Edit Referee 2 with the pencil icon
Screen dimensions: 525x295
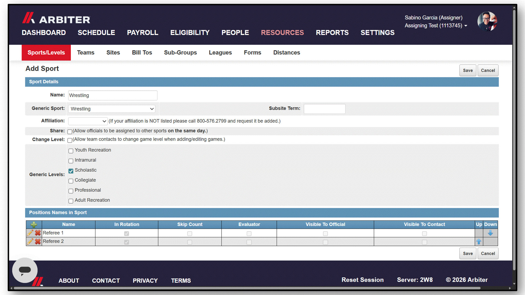[x=30, y=241]
